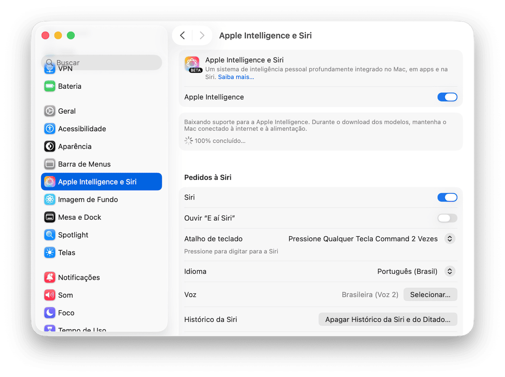
Task: Click the download progress spinner indicator
Action: pos(188,141)
